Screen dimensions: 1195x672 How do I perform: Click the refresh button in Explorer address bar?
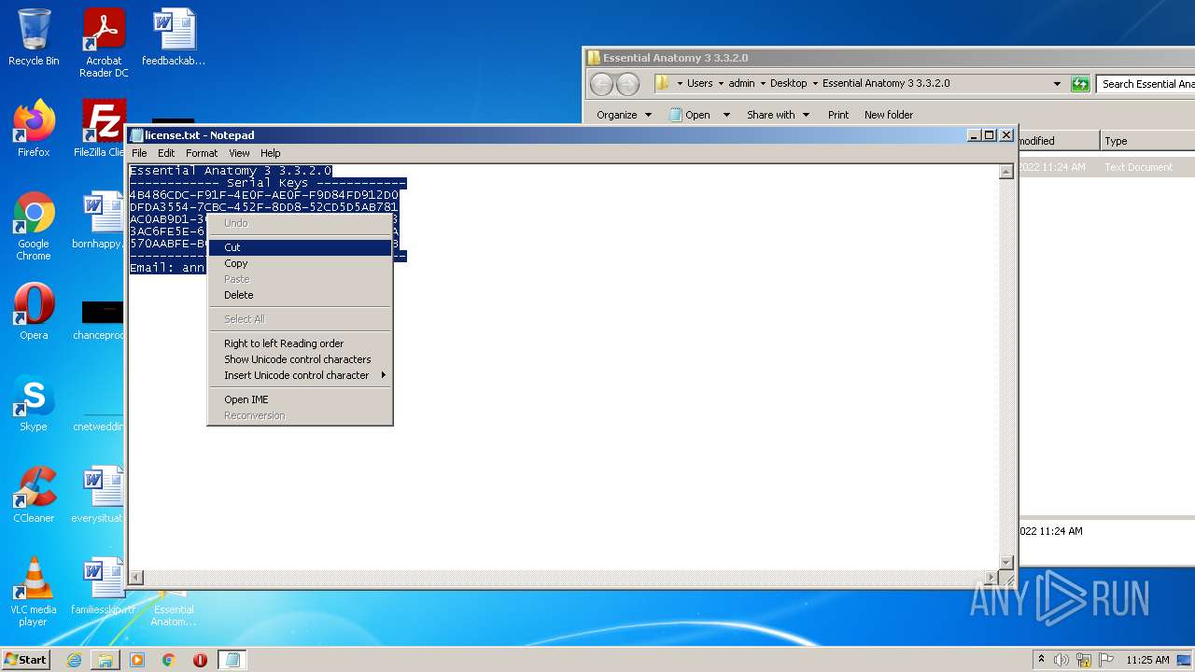pos(1080,84)
